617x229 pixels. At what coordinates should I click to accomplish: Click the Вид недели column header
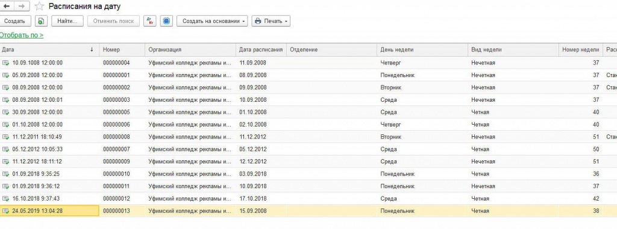pos(513,49)
